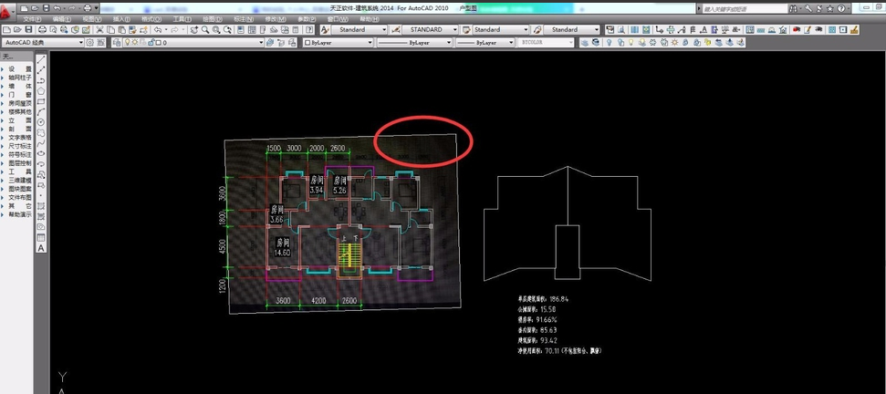Select the Rectangle draw tool

tap(41, 100)
